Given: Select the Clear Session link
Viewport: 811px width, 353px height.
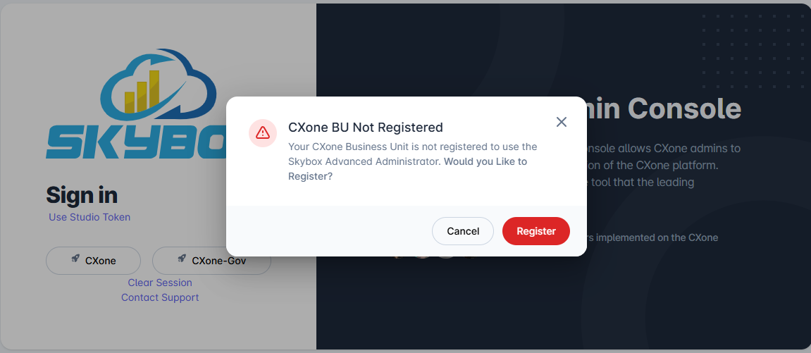Looking at the screenshot, I should click(160, 283).
